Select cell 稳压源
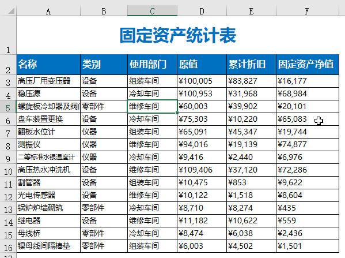 (48, 94)
